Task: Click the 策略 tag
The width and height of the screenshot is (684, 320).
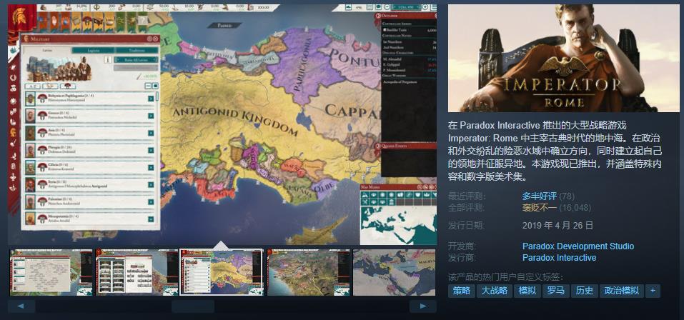Action: (461, 291)
